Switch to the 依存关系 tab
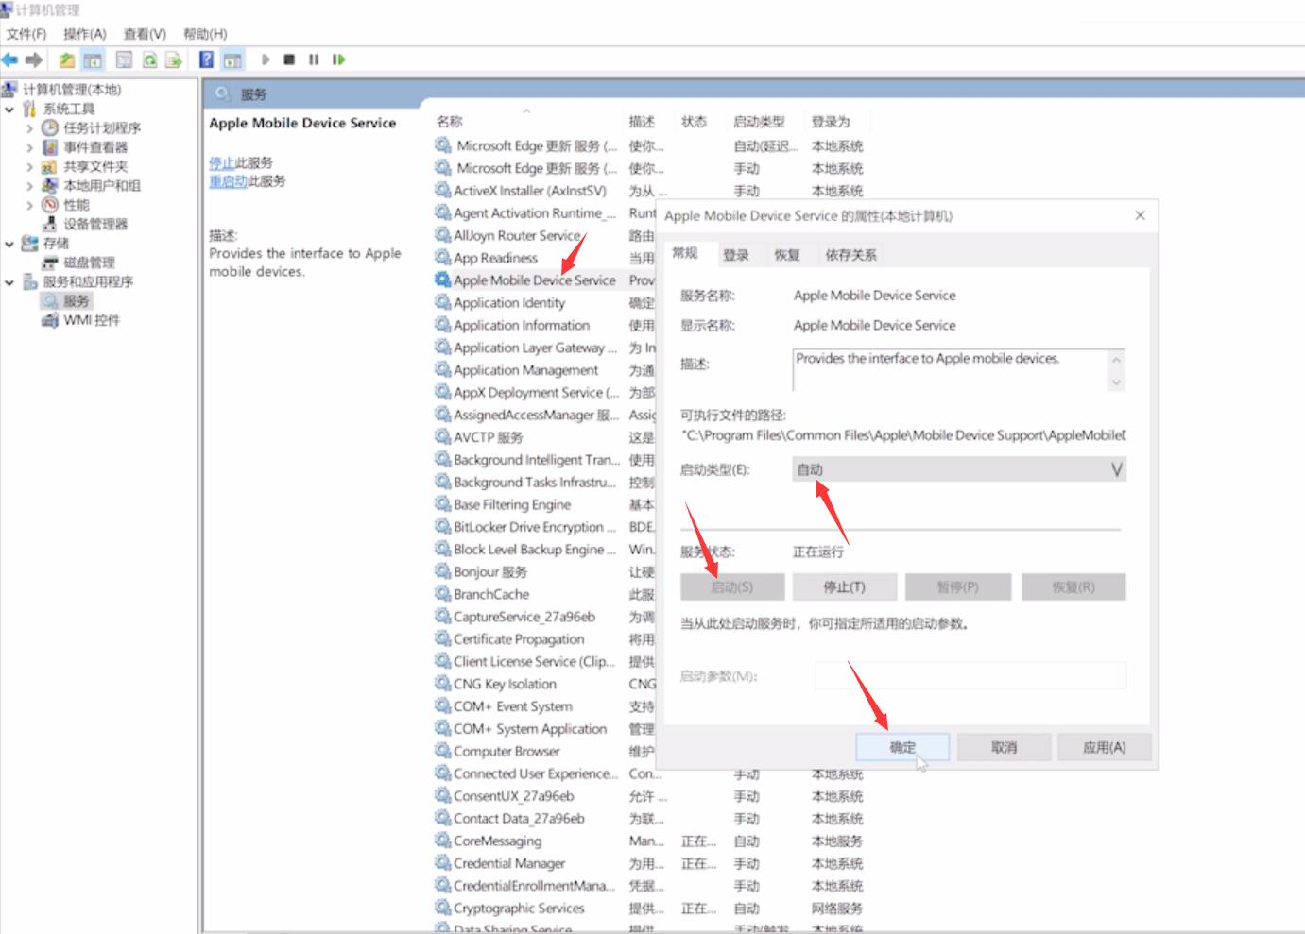 (x=850, y=255)
